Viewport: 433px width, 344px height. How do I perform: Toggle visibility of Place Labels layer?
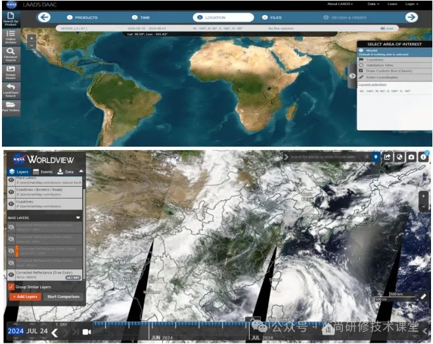(11, 180)
